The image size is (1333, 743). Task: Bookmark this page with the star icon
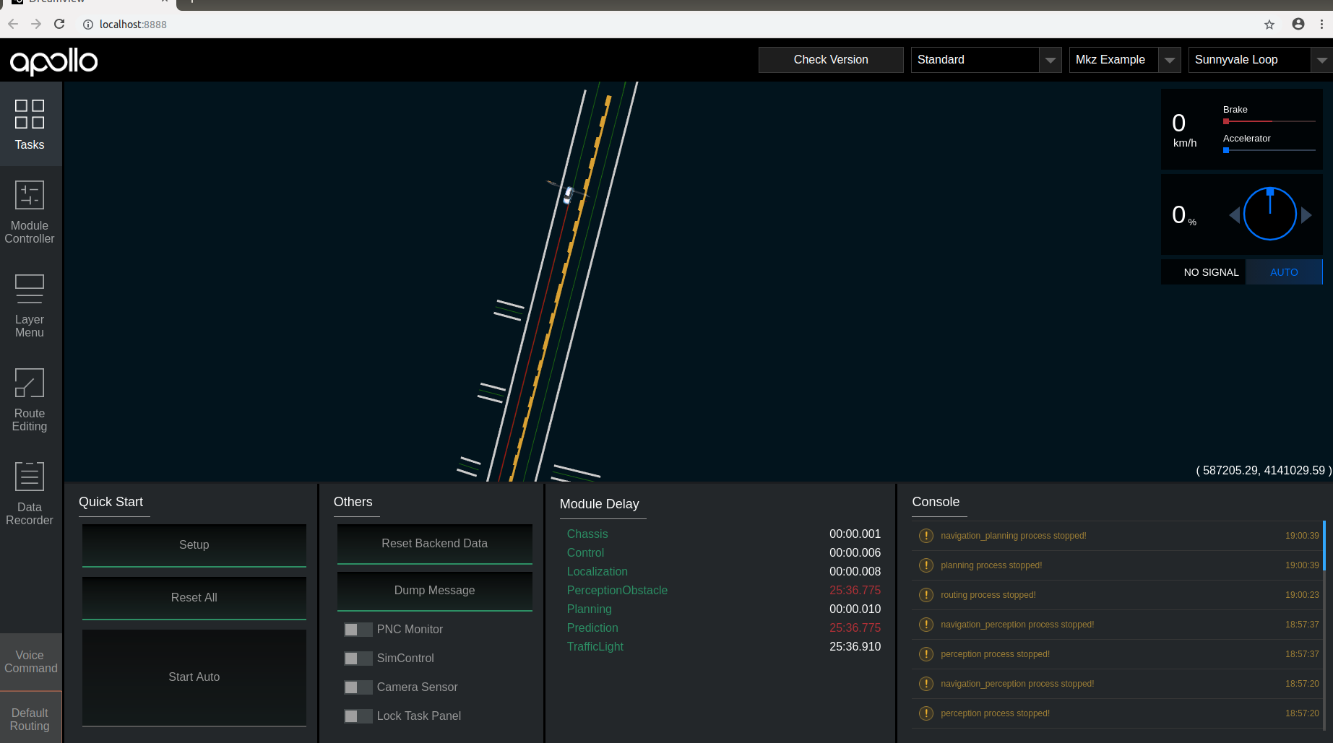click(1269, 25)
